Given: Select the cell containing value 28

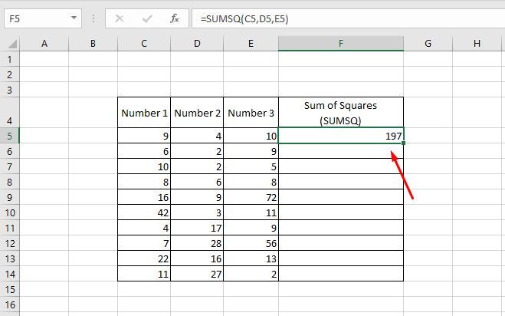Looking at the screenshot, I should coord(198,242).
